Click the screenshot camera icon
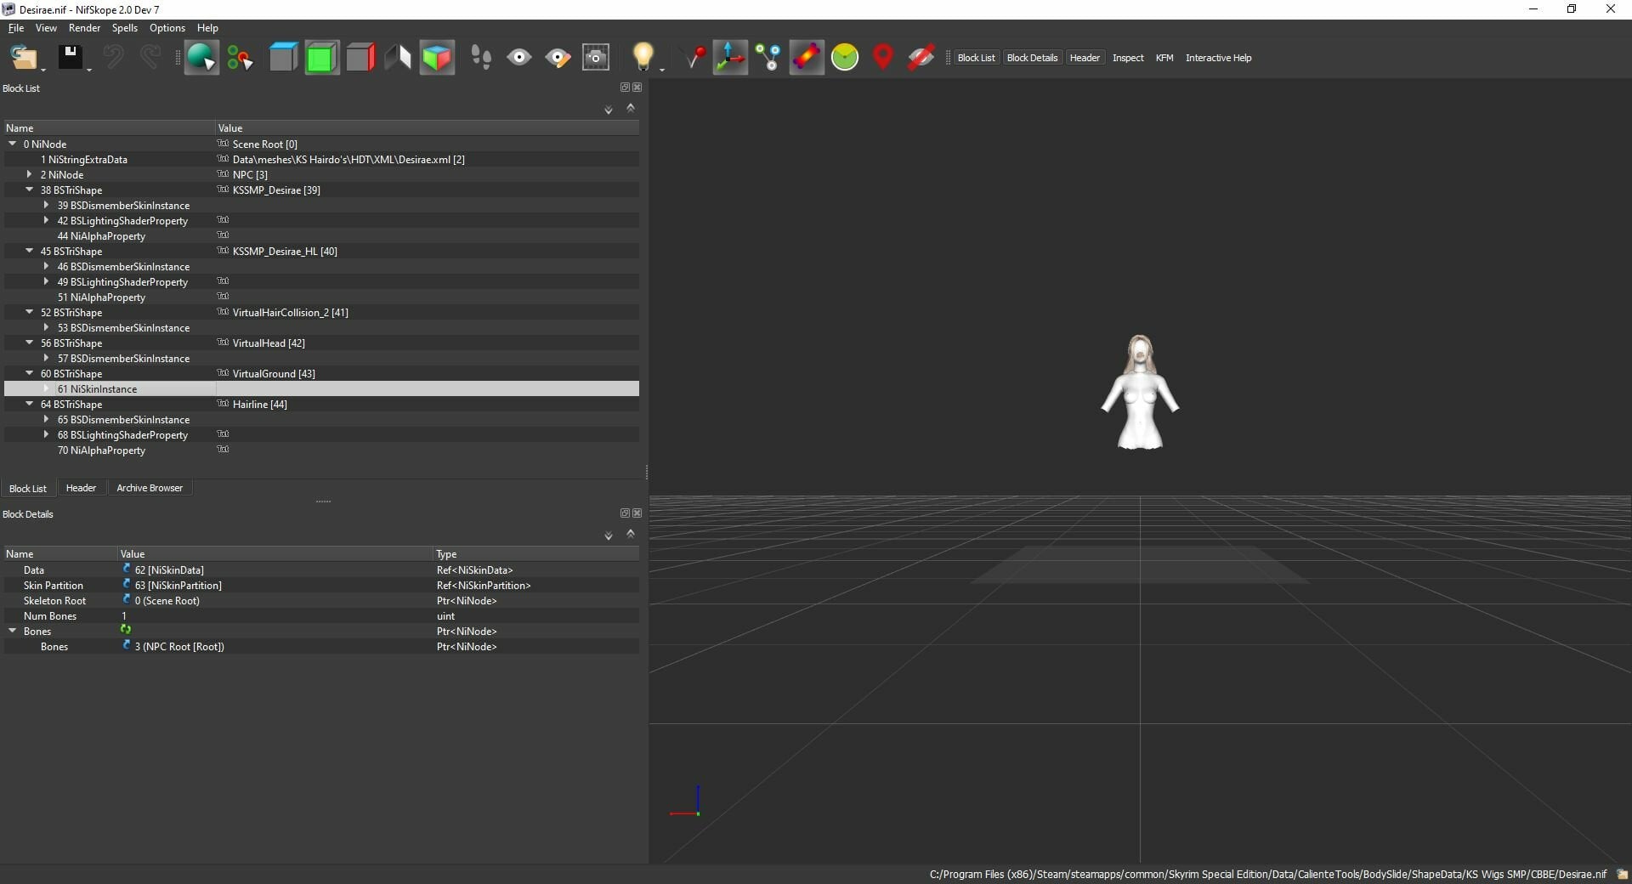Image resolution: width=1632 pixels, height=884 pixels. point(596,58)
